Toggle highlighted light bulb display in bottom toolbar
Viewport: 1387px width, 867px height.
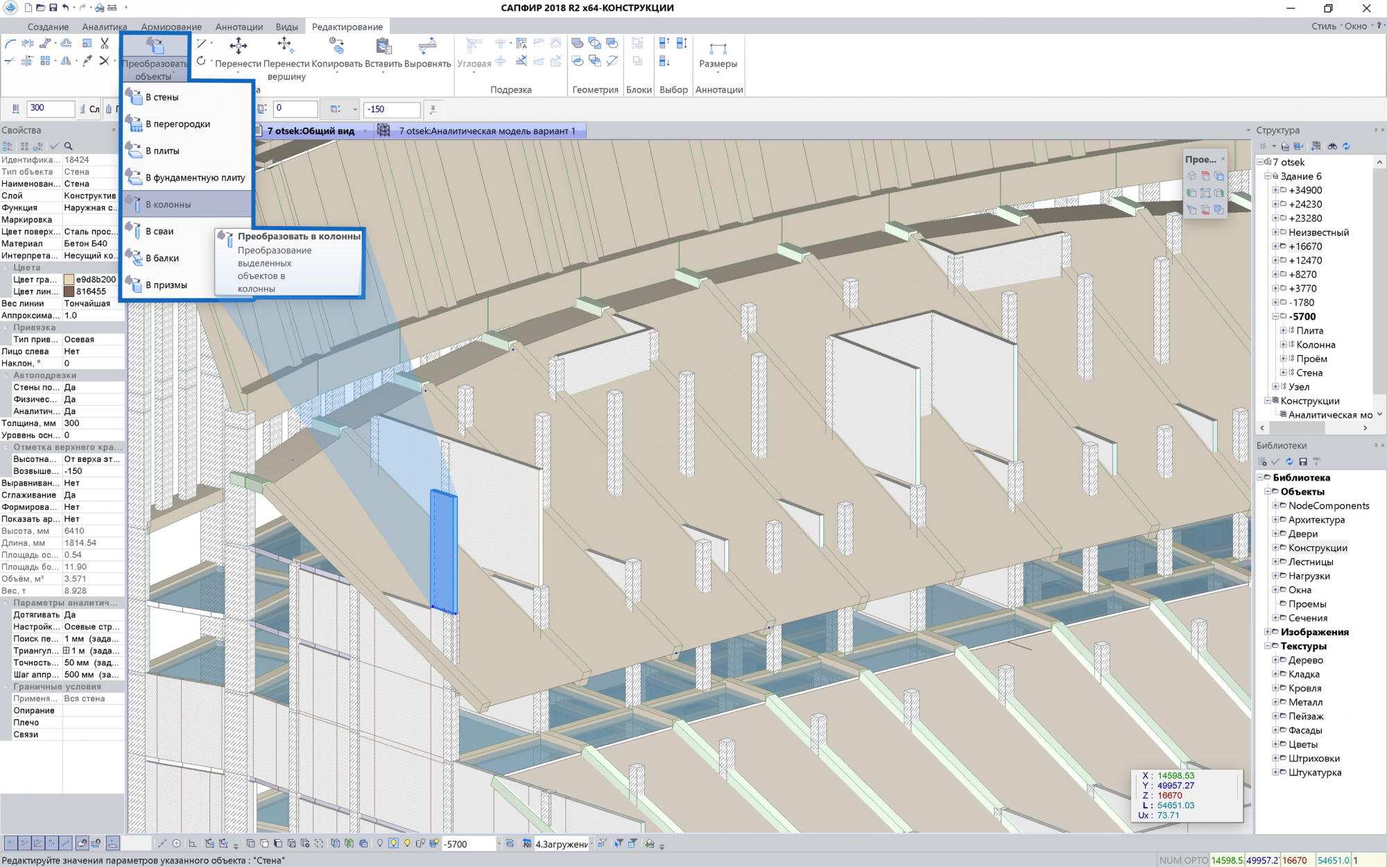pos(393,843)
